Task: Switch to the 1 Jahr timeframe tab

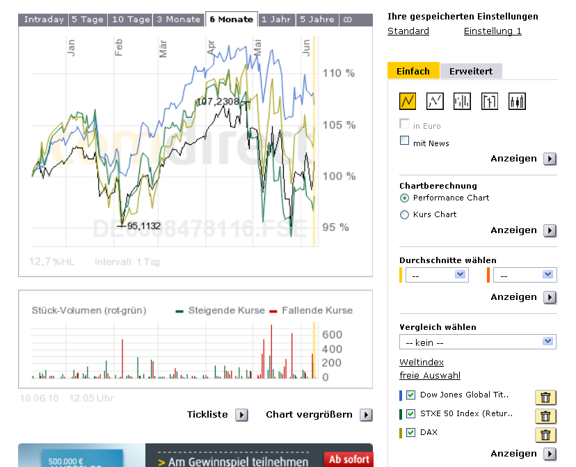Action: coord(276,19)
